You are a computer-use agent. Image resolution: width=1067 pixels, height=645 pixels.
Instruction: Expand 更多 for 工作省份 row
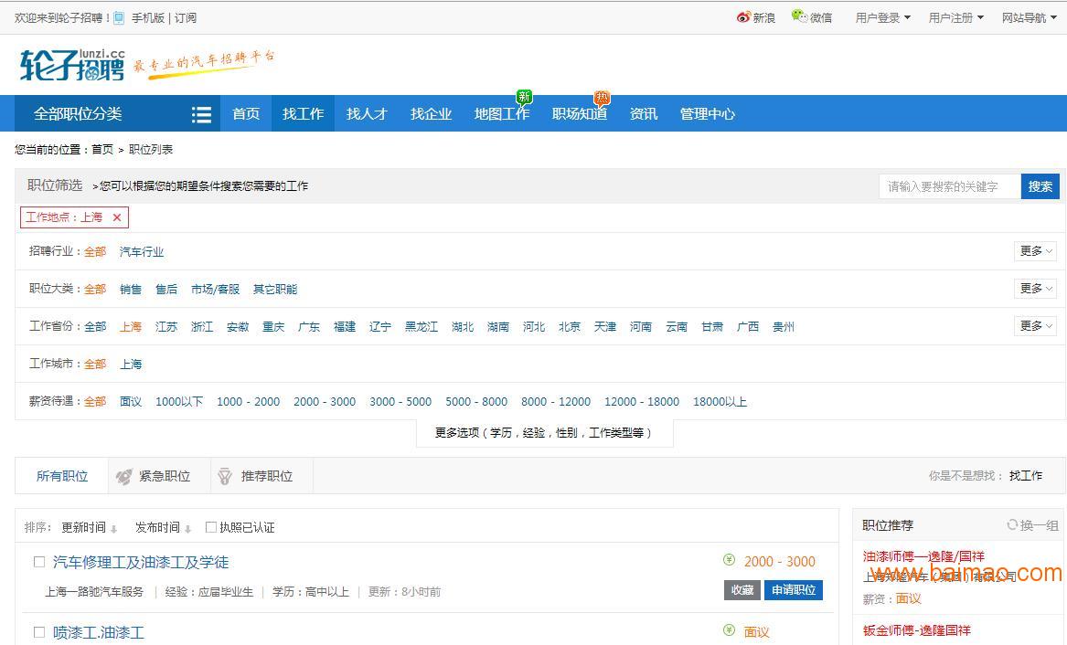click(x=1035, y=326)
